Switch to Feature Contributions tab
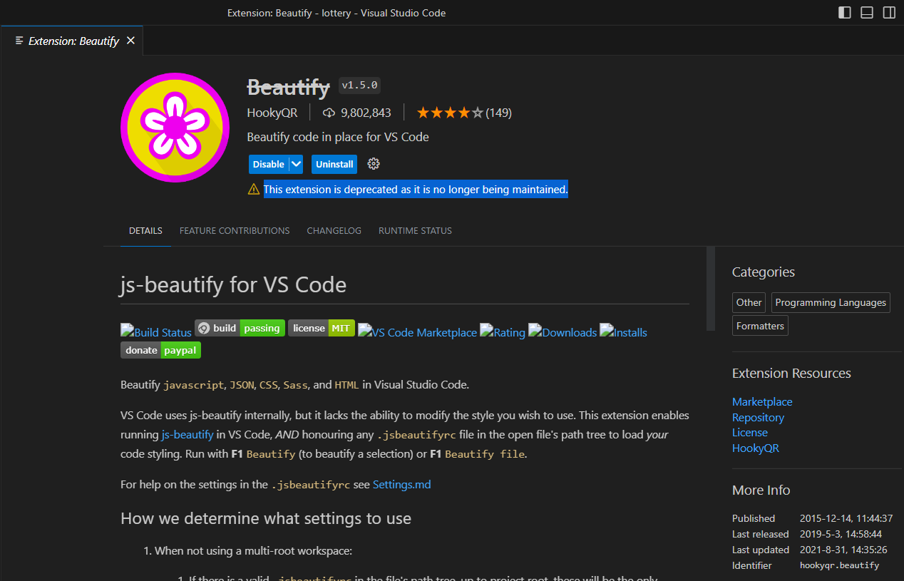 tap(235, 230)
